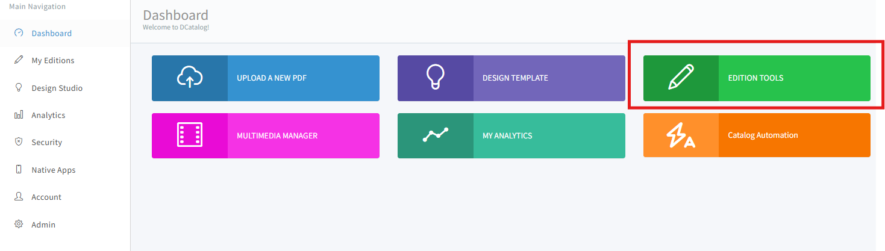Click the film strip Multimedia icon
Viewport: 885px width, 251px height.
[x=190, y=135]
